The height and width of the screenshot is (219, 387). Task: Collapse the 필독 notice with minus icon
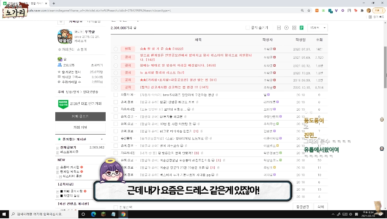coord(115,49)
